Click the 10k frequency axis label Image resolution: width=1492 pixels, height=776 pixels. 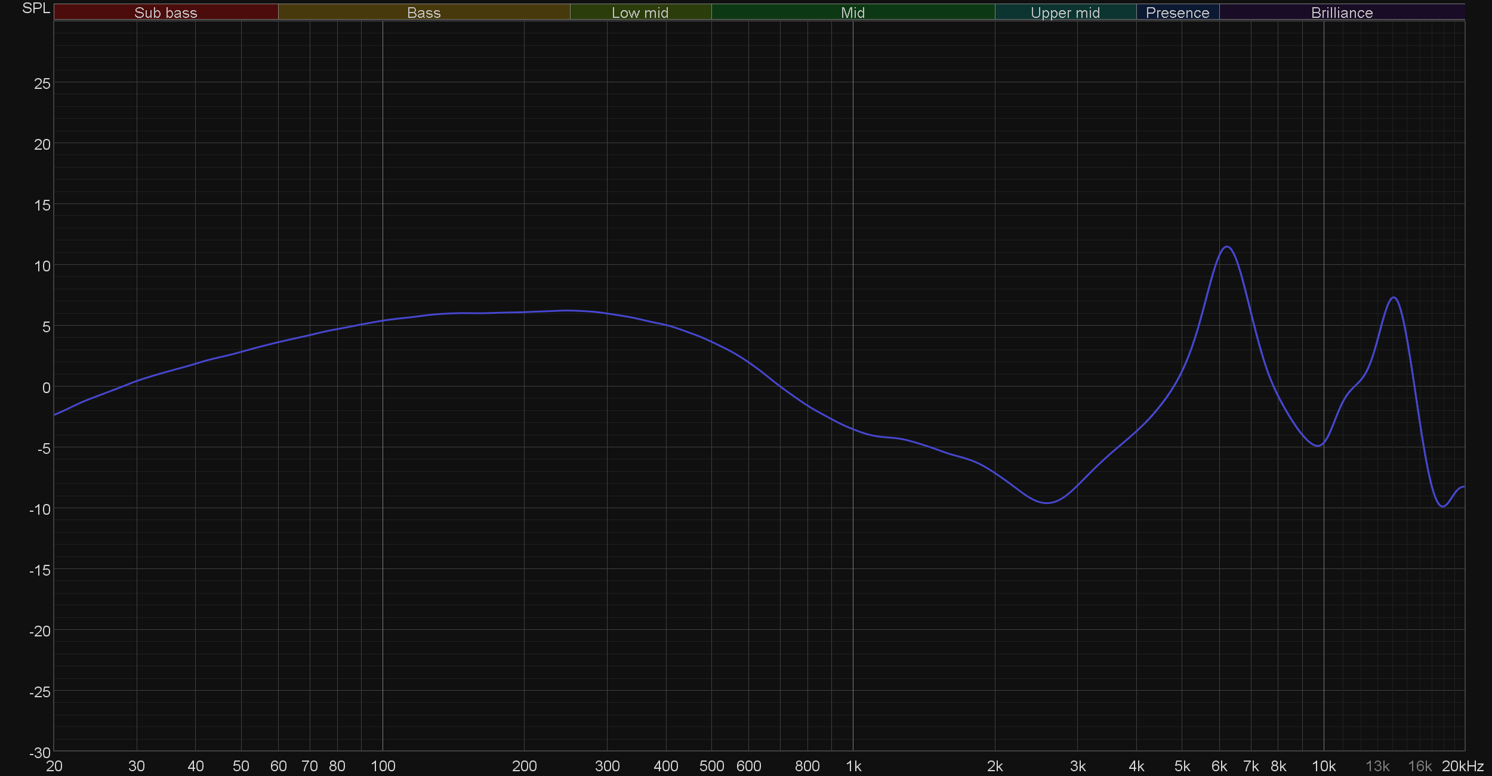(x=1324, y=766)
